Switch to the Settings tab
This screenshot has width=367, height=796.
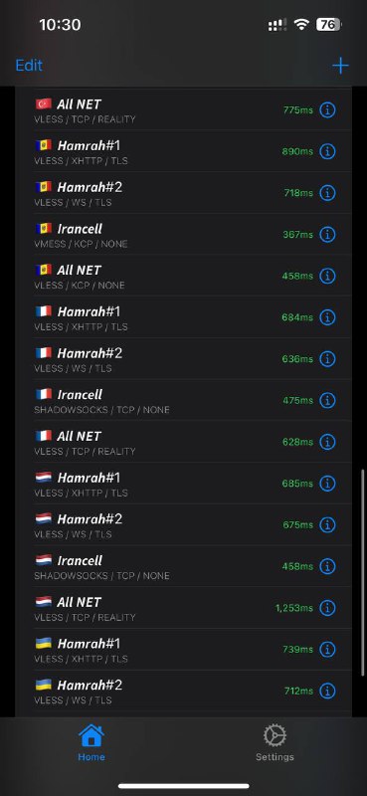point(275,742)
